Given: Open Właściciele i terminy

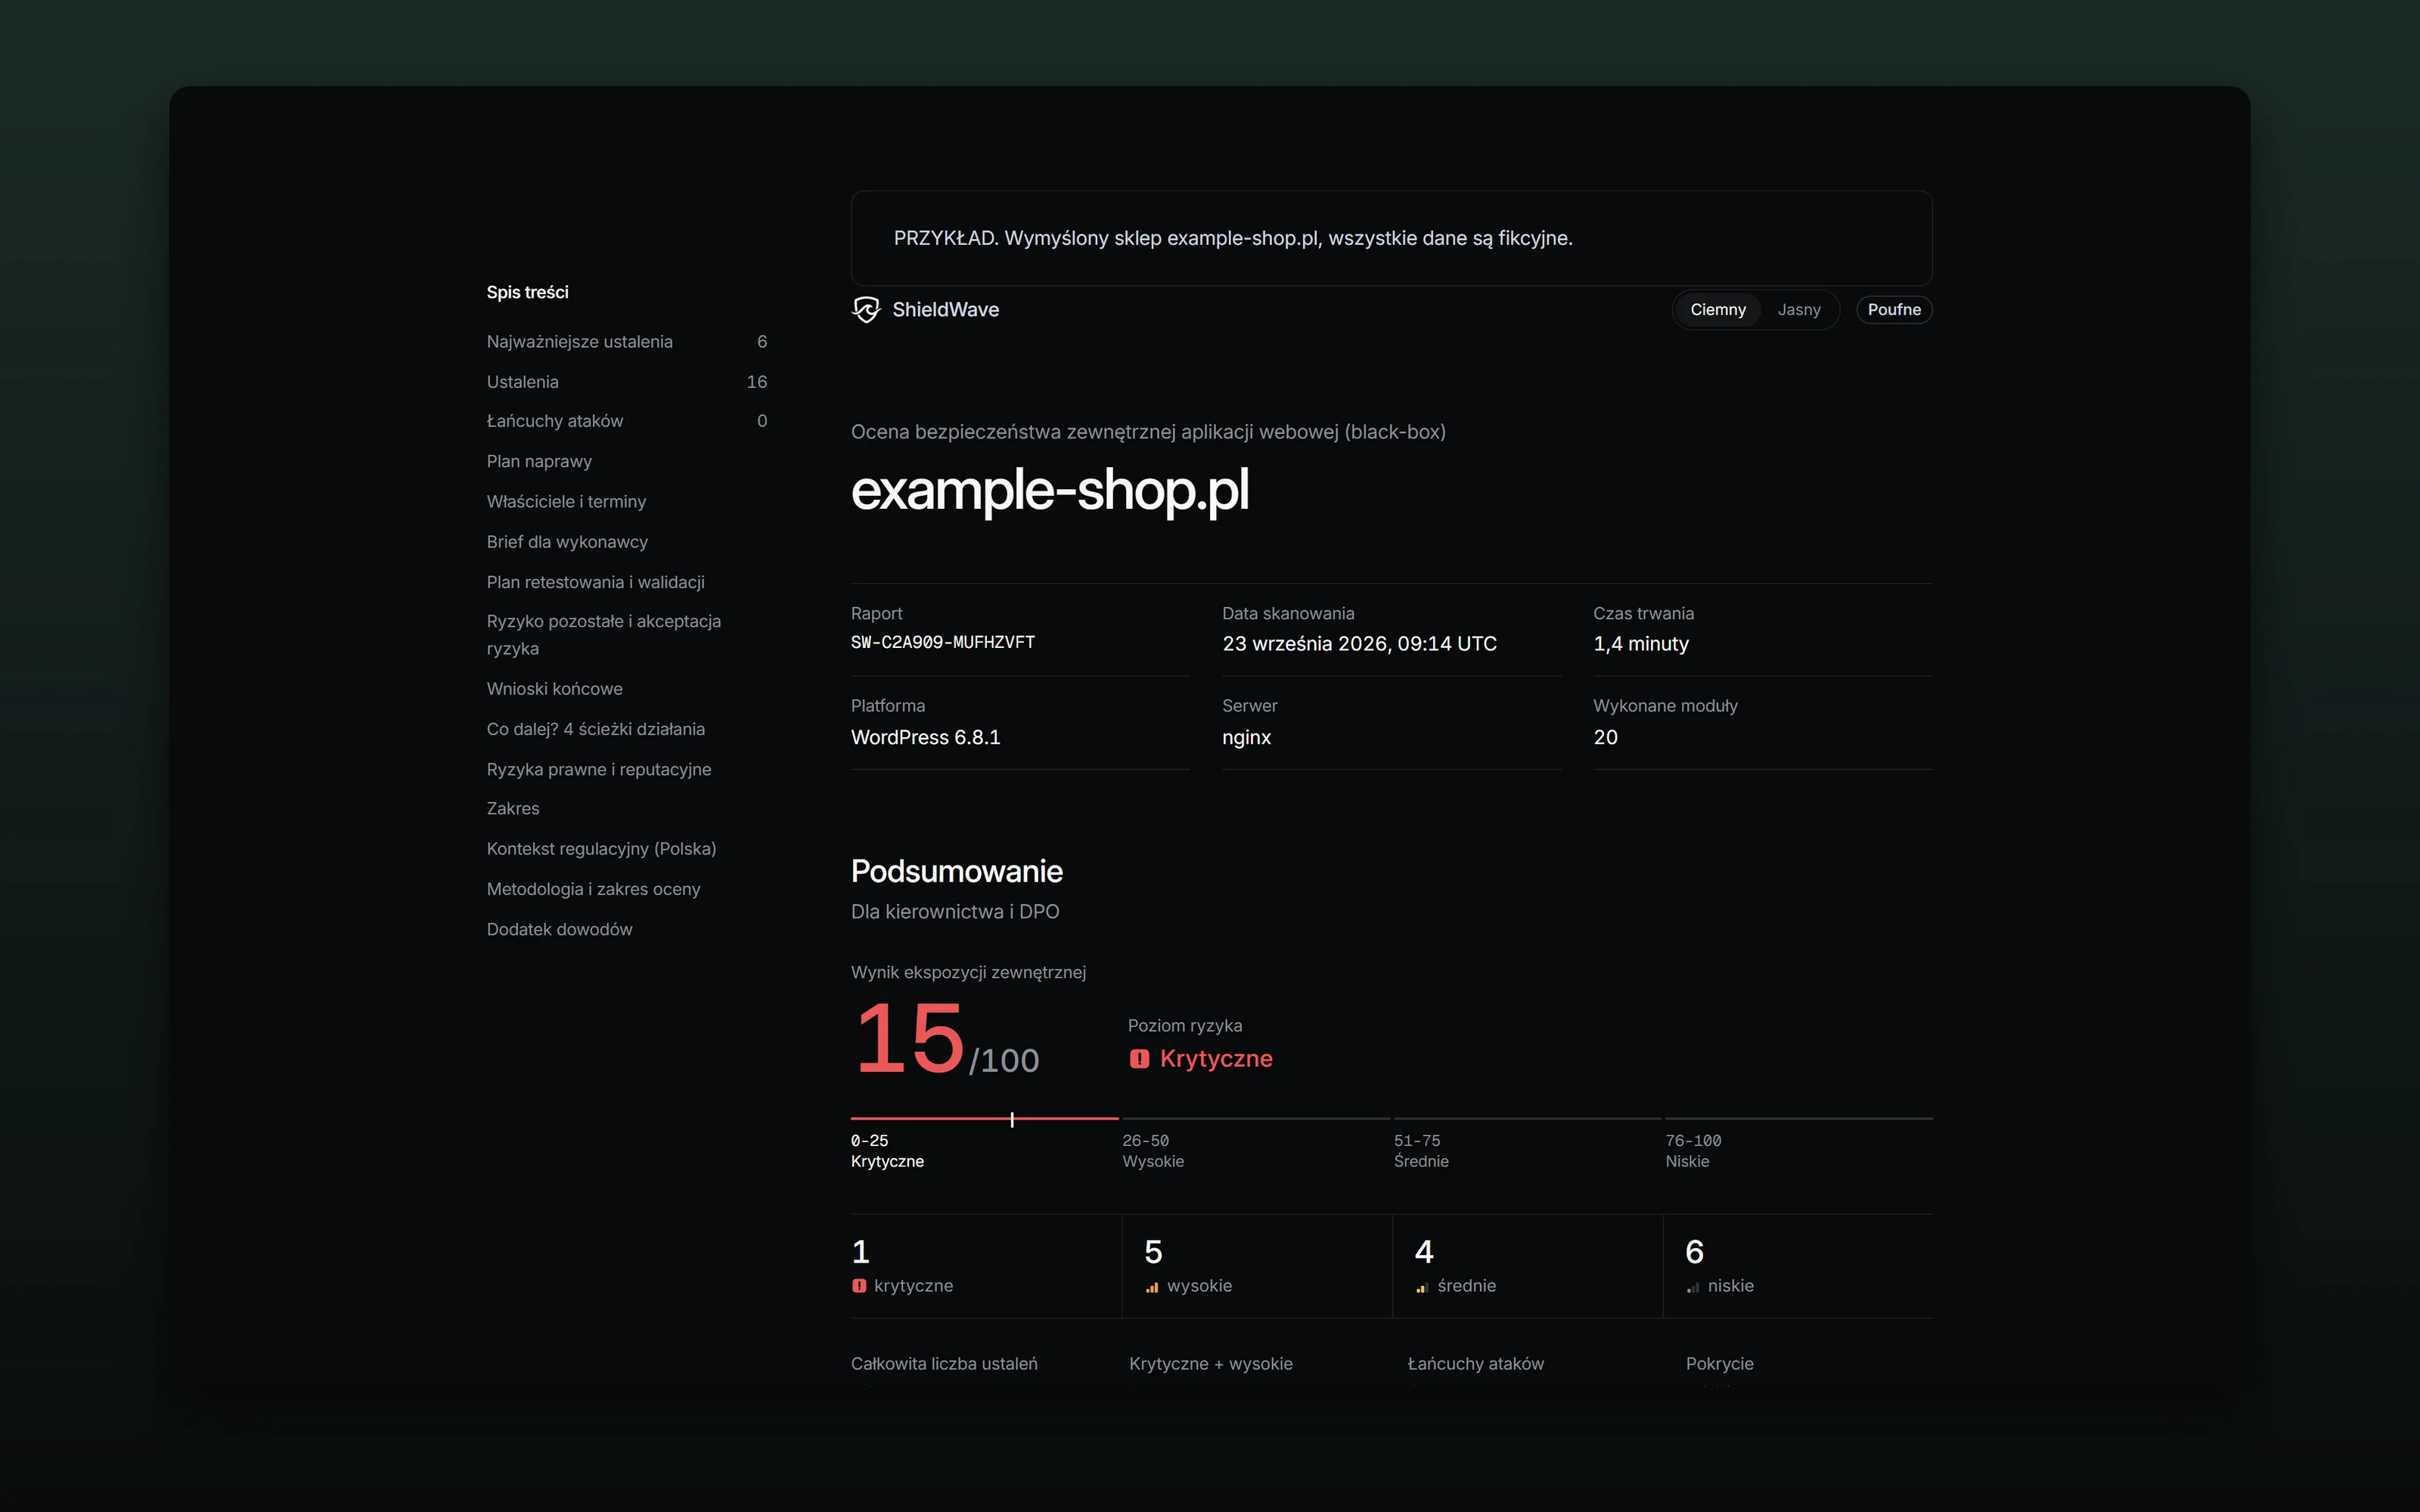Looking at the screenshot, I should [566, 502].
